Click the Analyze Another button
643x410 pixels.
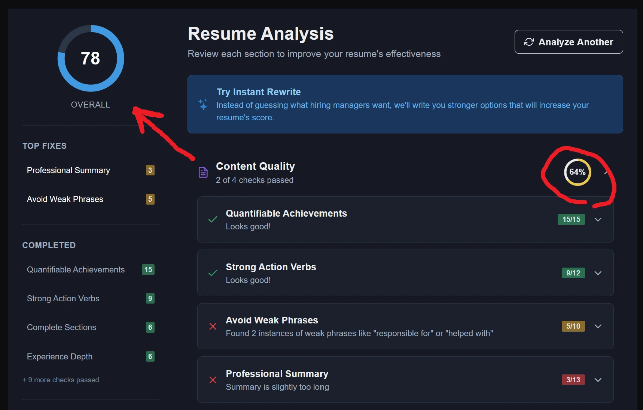568,42
